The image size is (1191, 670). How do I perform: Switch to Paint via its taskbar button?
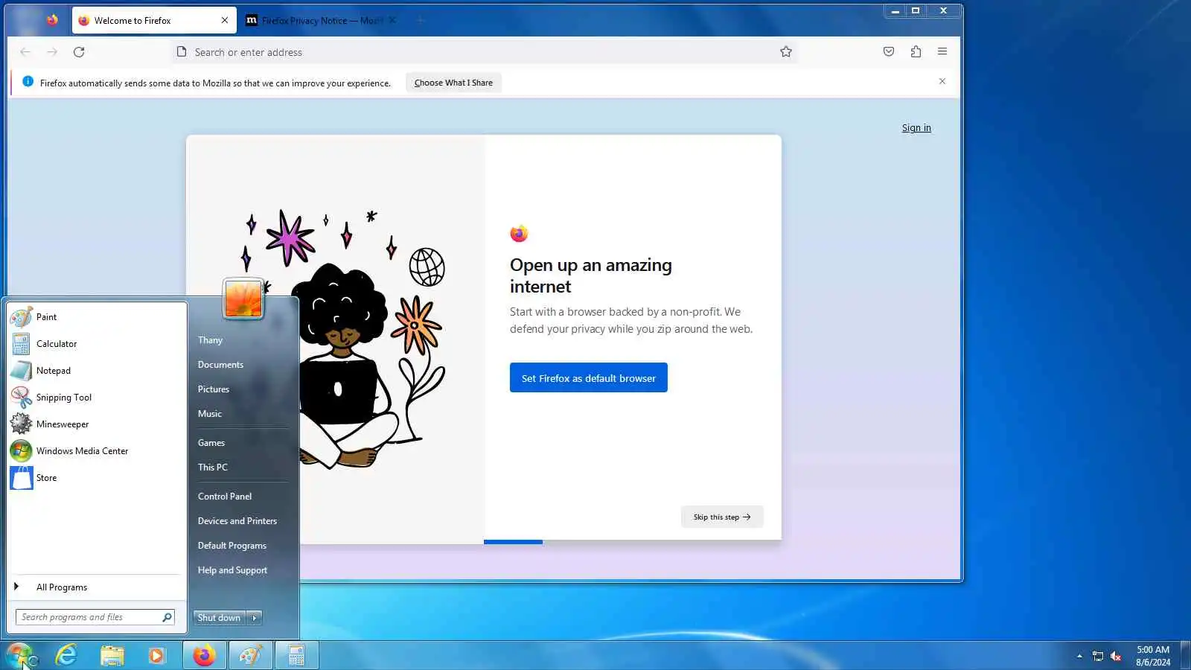point(251,655)
